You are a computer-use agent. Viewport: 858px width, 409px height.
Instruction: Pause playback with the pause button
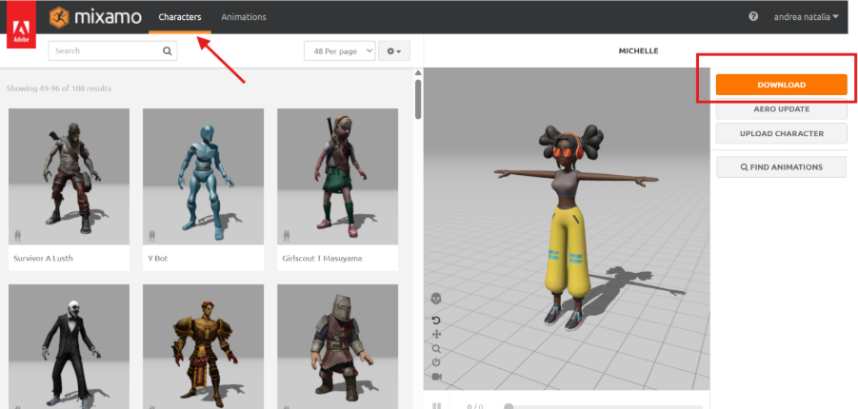[x=437, y=406]
